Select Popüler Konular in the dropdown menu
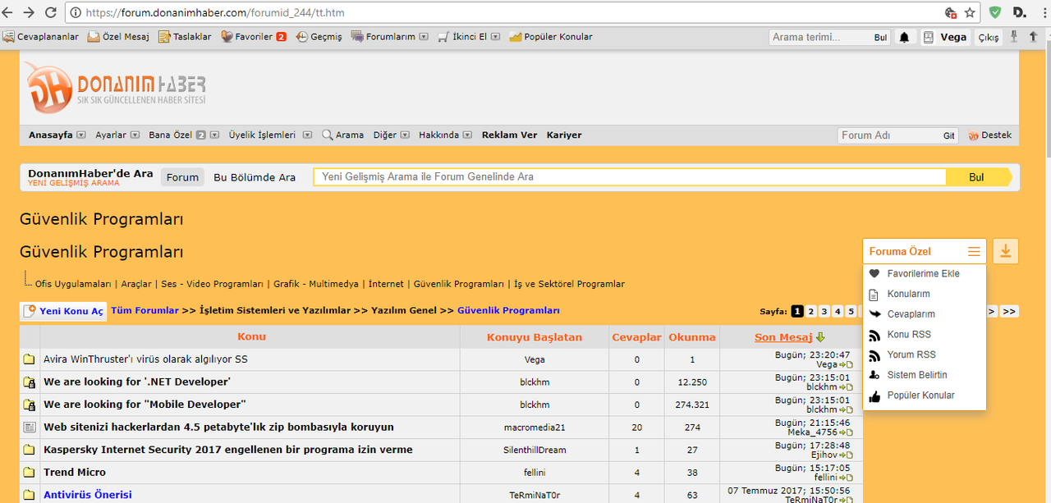The image size is (1051, 503). pos(921,396)
